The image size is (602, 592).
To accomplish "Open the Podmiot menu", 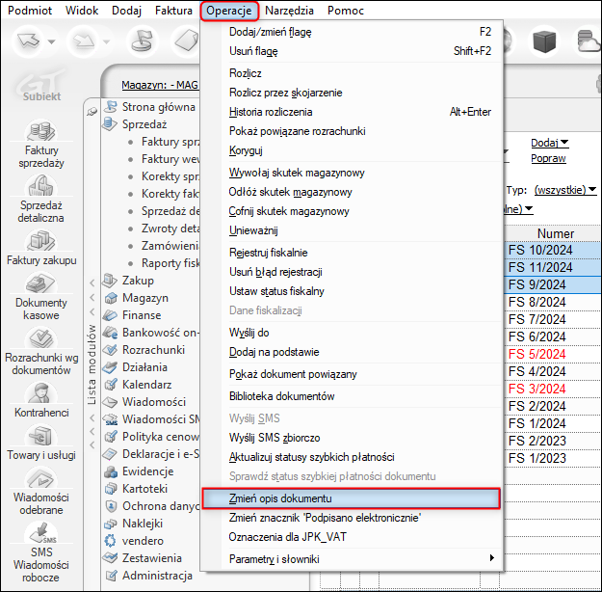I will click(x=30, y=11).
